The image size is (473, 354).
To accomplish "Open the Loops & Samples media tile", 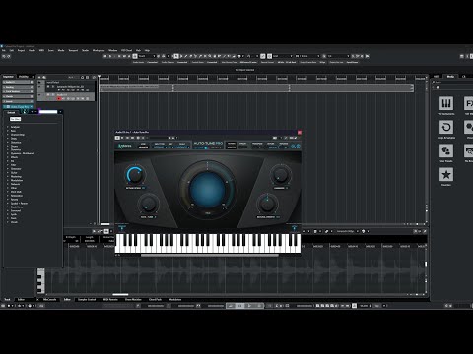I will pyautogui.click(x=446, y=127).
